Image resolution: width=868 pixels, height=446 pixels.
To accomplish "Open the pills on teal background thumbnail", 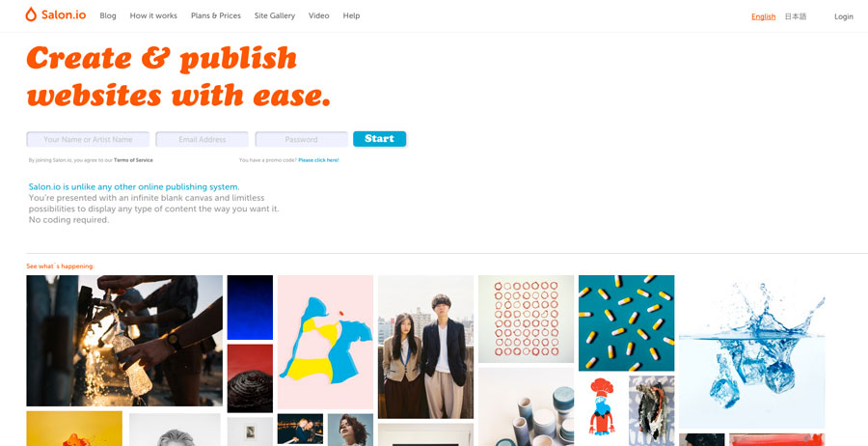I will click(x=627, y=323).
